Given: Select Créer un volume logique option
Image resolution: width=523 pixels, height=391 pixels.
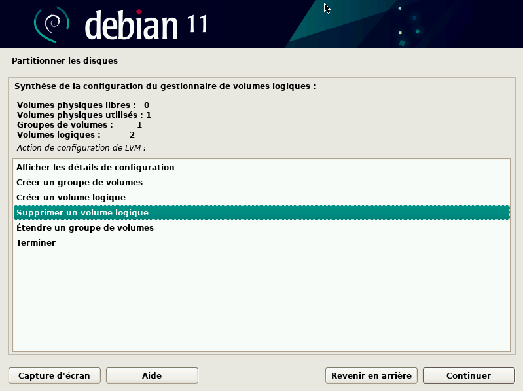Looking at the screenshot, I should 71,197.
